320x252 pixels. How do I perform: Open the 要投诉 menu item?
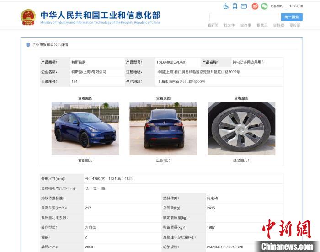pos(295,25)
